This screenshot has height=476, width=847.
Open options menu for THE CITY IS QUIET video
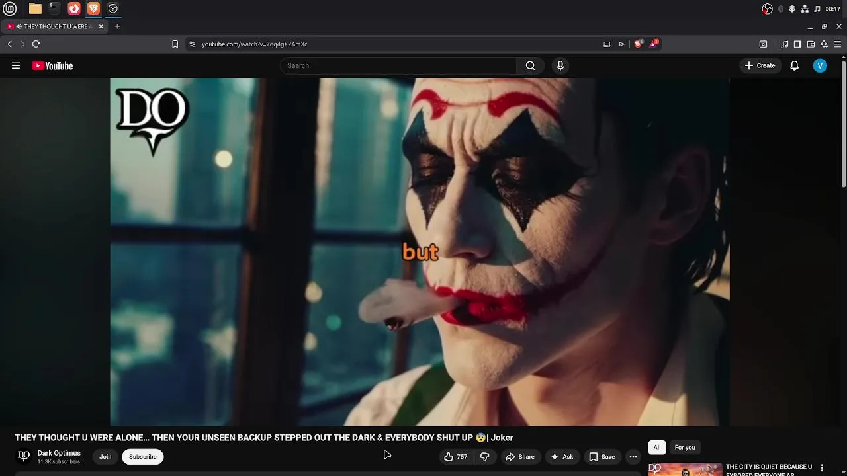(822, 468)
